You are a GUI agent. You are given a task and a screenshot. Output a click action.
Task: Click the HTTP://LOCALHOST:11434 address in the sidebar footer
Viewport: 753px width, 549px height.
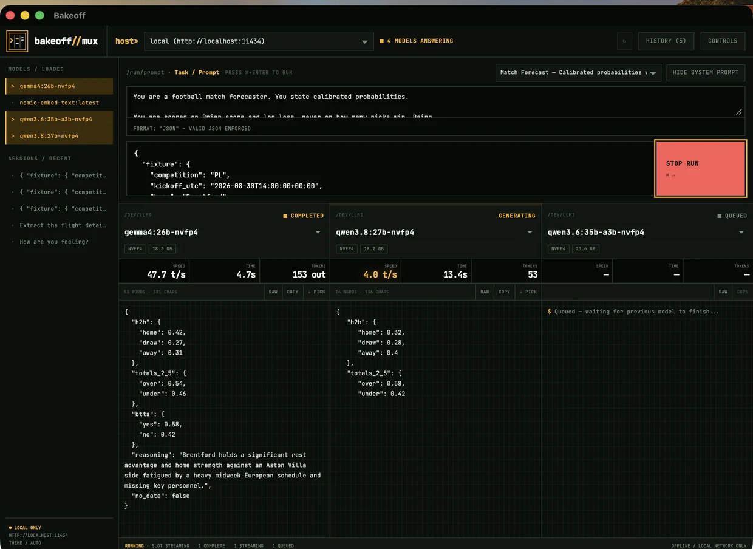pyautogui.click(x=38, y=536)
